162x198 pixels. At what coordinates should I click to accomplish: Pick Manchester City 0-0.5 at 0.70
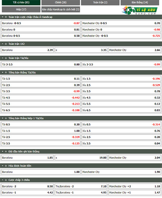(121, 23)
